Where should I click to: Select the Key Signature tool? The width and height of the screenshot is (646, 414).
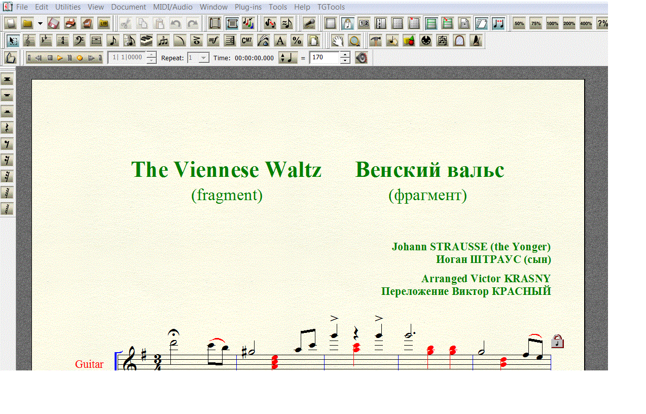tap(46, 41)
